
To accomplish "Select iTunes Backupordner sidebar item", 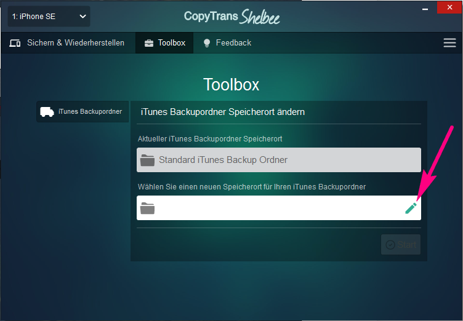I will coord(83,111).
